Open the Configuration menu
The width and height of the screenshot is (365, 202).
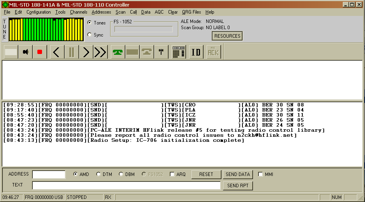tap(39, 12)
